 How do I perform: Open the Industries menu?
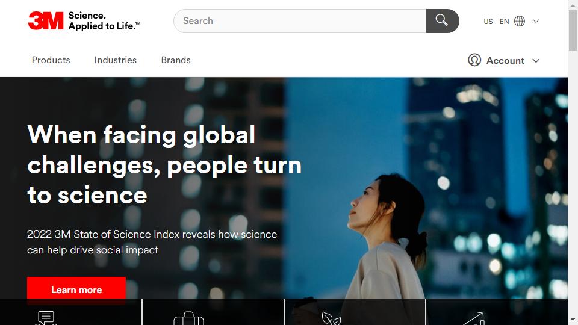(x=116, y=60)
